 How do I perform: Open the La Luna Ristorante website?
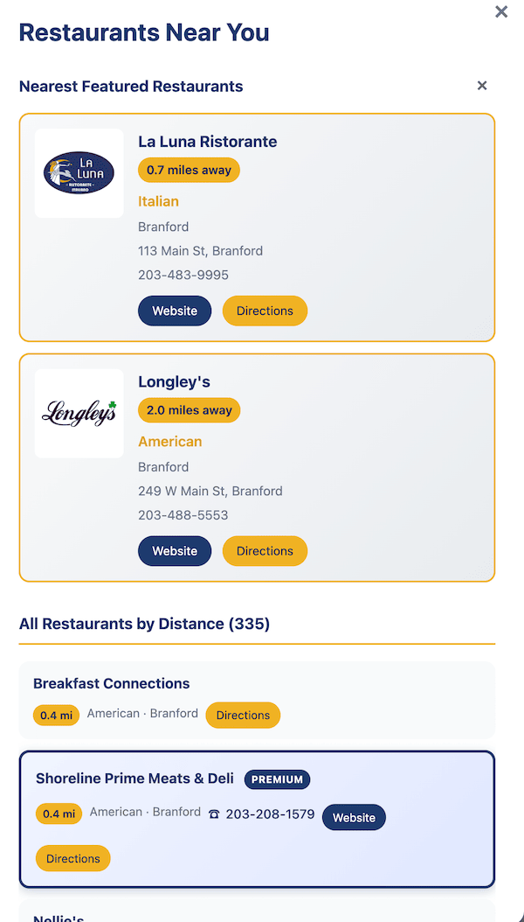(x=174, y=311)
